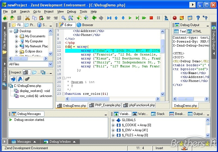This screenshot has width=218, height=152.
Task: Switch to the Browser tab
Action: (x=85, y=25)
